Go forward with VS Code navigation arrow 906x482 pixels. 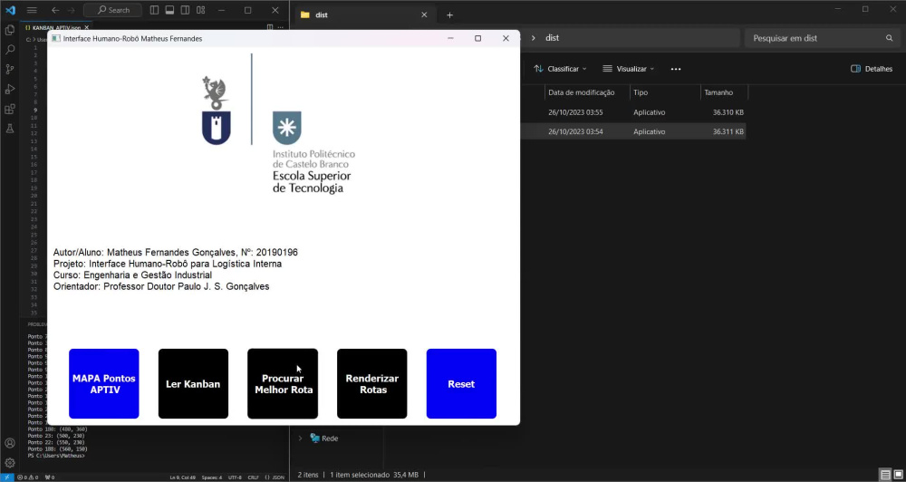[x=71, y=10]
